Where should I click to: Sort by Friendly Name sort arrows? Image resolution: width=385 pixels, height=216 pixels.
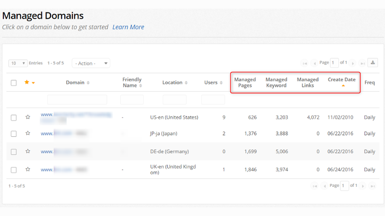click(141, 86)
